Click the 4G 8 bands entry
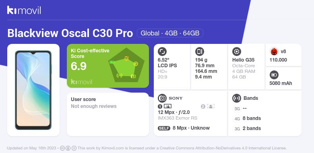The image size is (314, 153). pos(247,118)
